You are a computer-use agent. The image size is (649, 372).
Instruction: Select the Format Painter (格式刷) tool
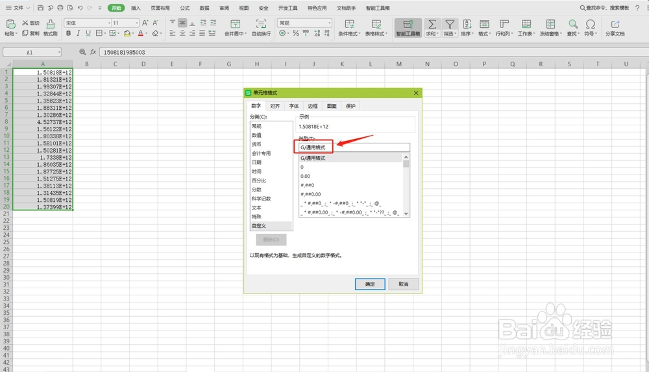pyautogui.click(x=50, y=28)
